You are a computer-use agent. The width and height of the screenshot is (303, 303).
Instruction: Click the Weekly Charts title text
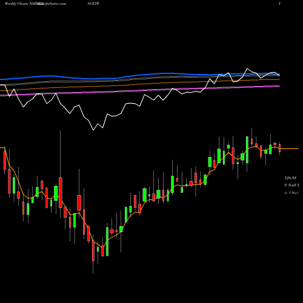pos(17,4)
